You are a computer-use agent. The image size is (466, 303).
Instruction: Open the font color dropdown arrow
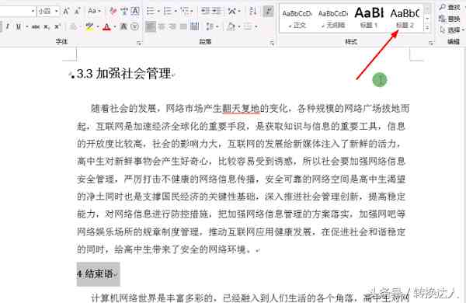coord(115,26)
